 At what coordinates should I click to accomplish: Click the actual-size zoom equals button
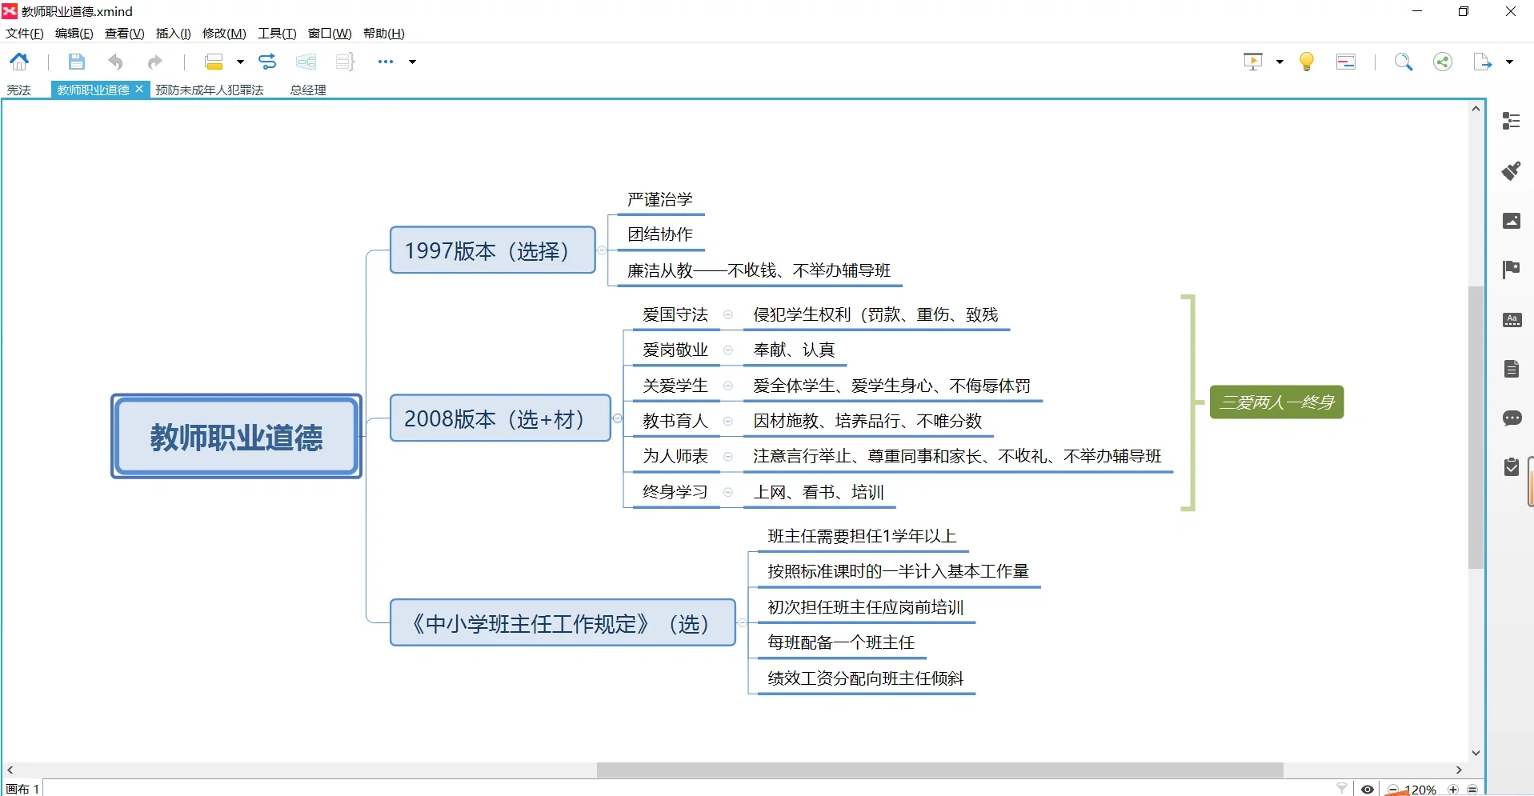coord(1472,790)
